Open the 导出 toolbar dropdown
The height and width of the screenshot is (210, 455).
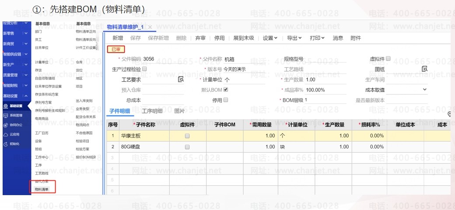point(294,38)
